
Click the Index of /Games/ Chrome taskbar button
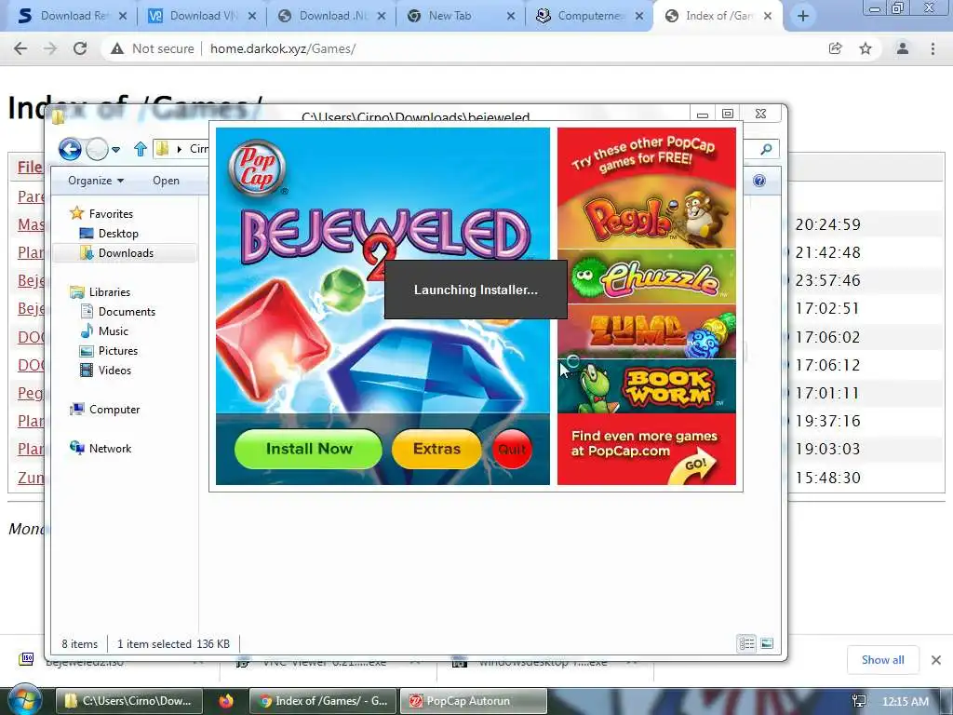pyautogui.click(x=323, y=701)
